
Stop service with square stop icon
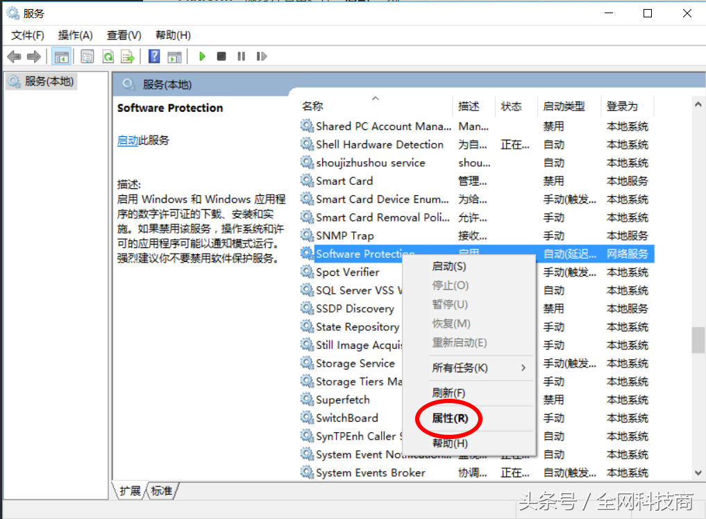[221, 56]
